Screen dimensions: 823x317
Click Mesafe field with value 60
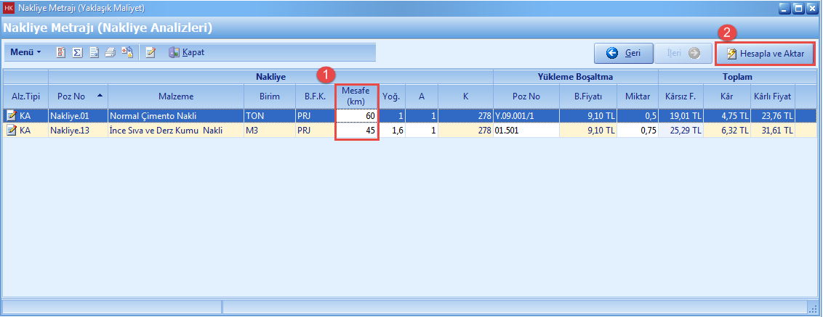pos(357,115)
